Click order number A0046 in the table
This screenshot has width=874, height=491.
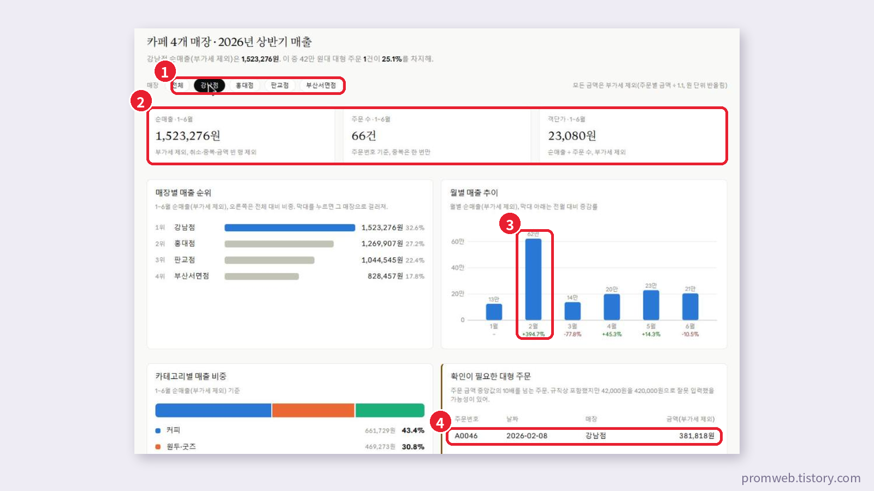[x=466, y=436]
